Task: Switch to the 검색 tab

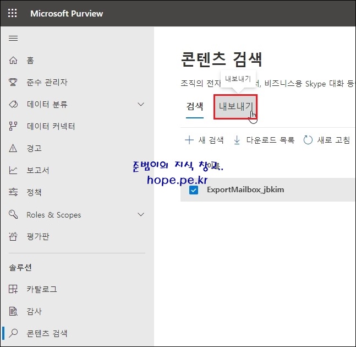Action: click(x=195, y=106)
